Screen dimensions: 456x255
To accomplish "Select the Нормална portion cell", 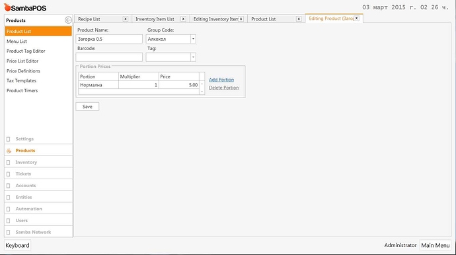I will [98, 85].
